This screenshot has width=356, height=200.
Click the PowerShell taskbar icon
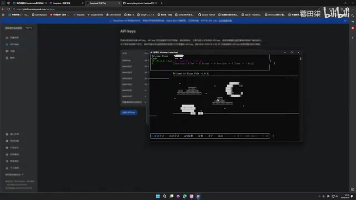pos(198,196)
